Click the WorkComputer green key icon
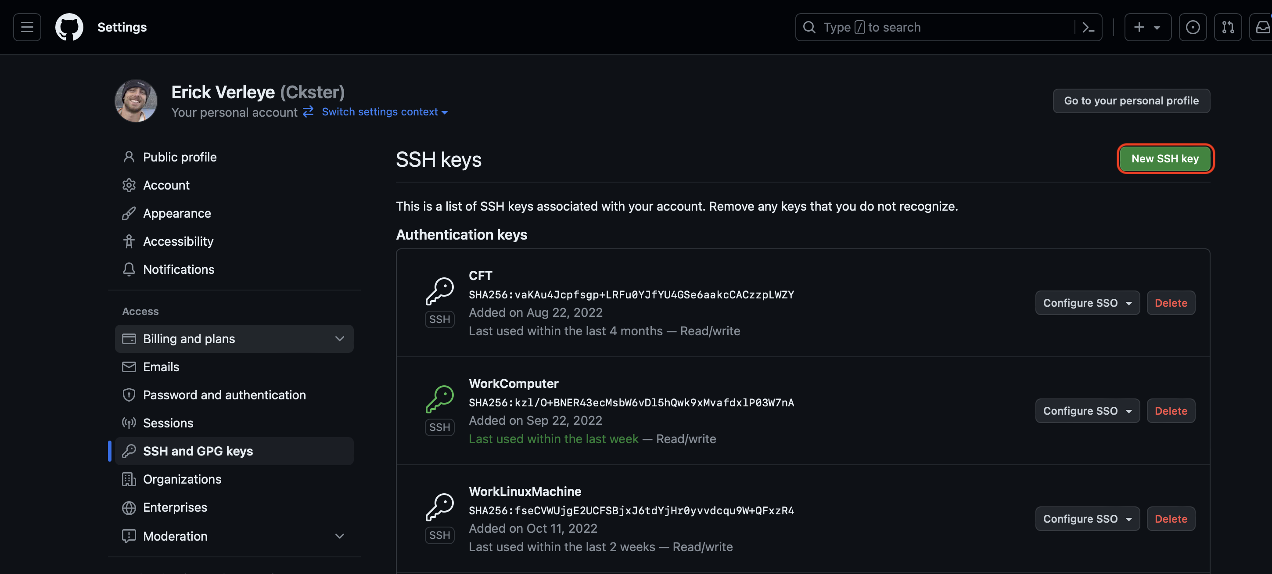Screen dimensions: 1272x574 click(x=439, y=399)
